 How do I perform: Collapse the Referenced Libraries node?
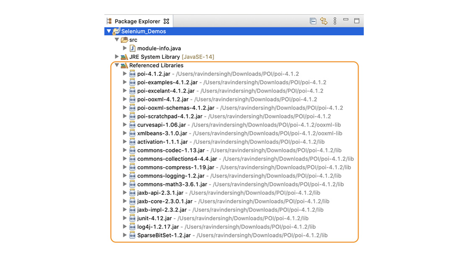pos(117,65)
